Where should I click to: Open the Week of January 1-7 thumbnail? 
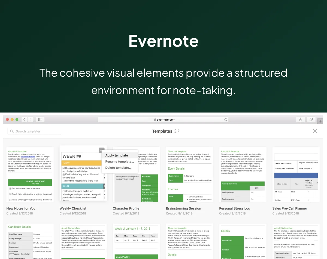click(x=136, y=241)
